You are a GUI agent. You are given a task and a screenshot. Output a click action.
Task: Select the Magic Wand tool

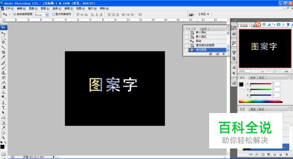click(3, 47)
